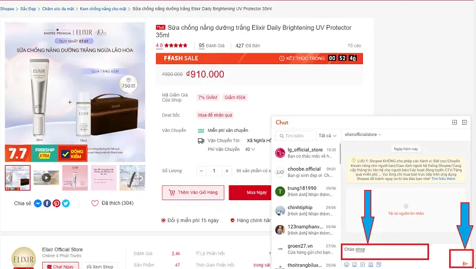Open the orders icon in chat toolbar
The width and height of the screenshot is (476, 269).
tap(379, 265)
